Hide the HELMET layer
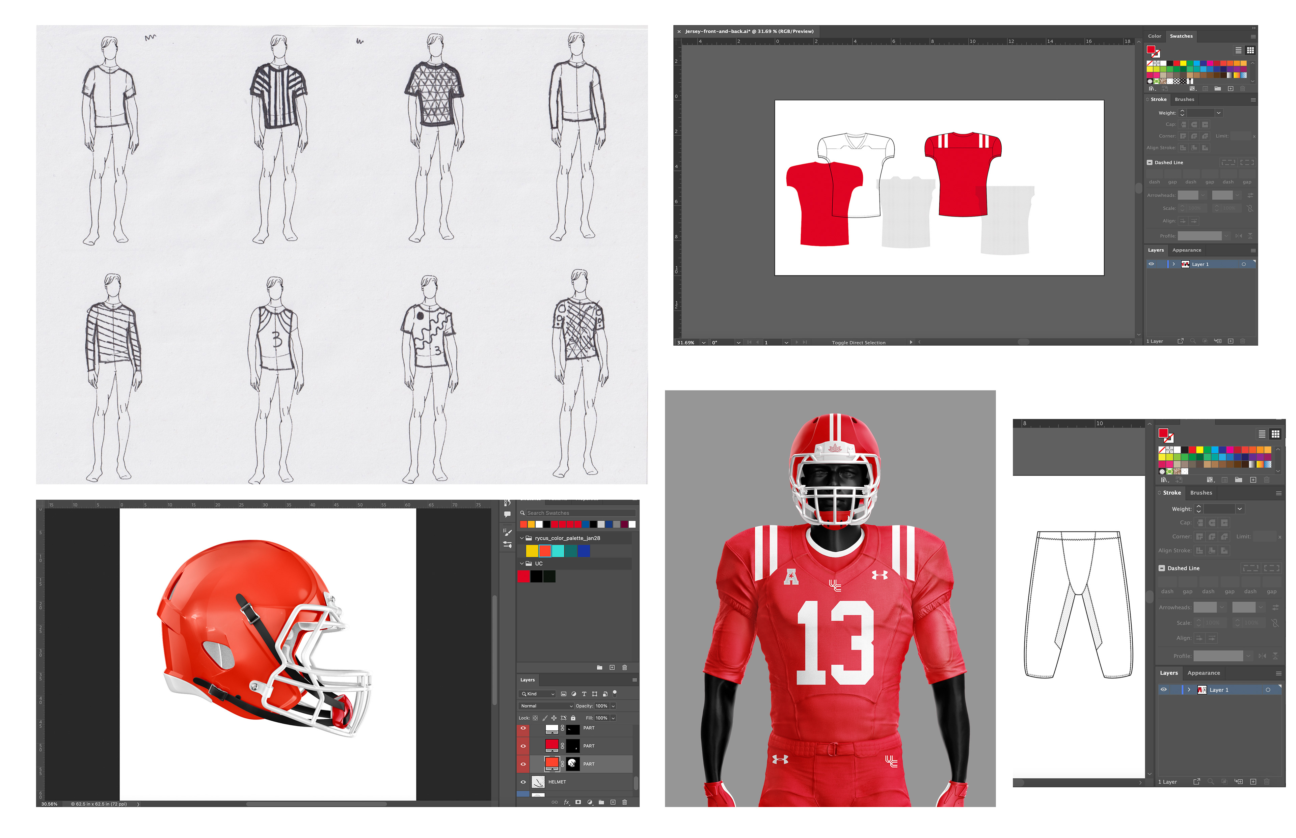This screenshot has height=838, width=1296. pyautogui.click(x=523, y=782)
